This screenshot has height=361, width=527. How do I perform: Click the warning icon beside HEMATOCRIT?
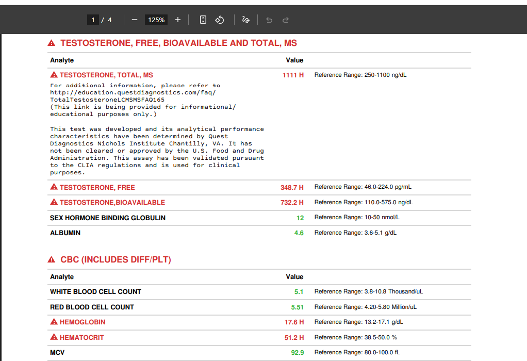tap(54, 337)
